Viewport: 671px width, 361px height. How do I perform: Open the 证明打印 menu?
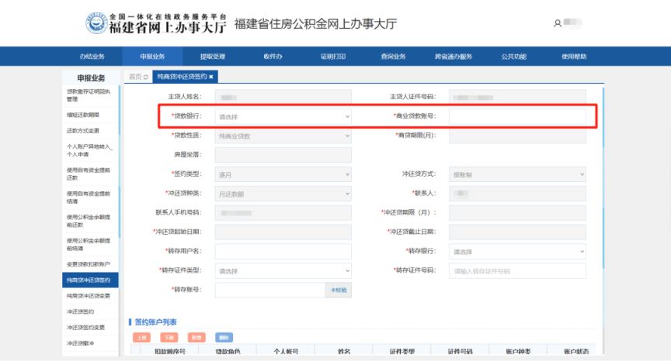click(333, 57)
